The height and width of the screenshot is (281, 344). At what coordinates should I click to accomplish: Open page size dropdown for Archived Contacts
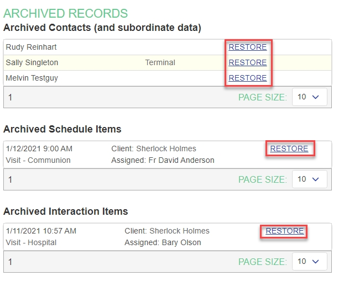[x=309, y=97]
